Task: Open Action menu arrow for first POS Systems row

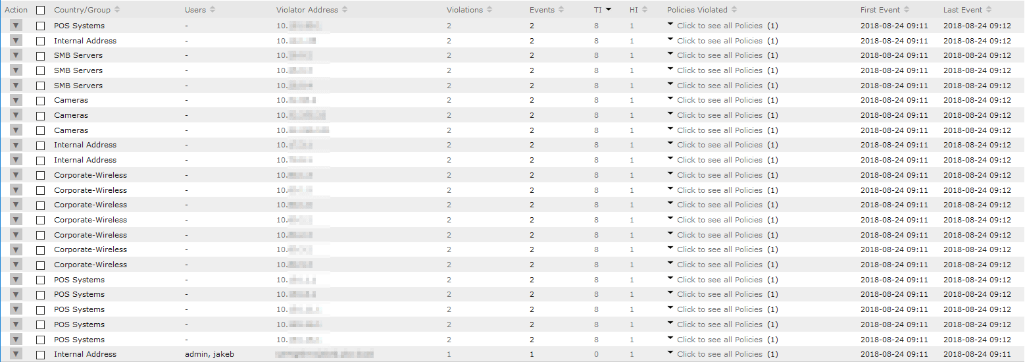Action: point(16,25)
